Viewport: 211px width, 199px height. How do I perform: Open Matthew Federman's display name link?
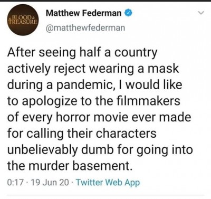pos(84,13)
